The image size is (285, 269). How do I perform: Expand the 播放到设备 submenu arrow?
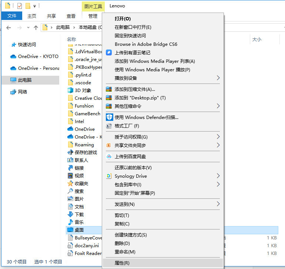point(218,78)
